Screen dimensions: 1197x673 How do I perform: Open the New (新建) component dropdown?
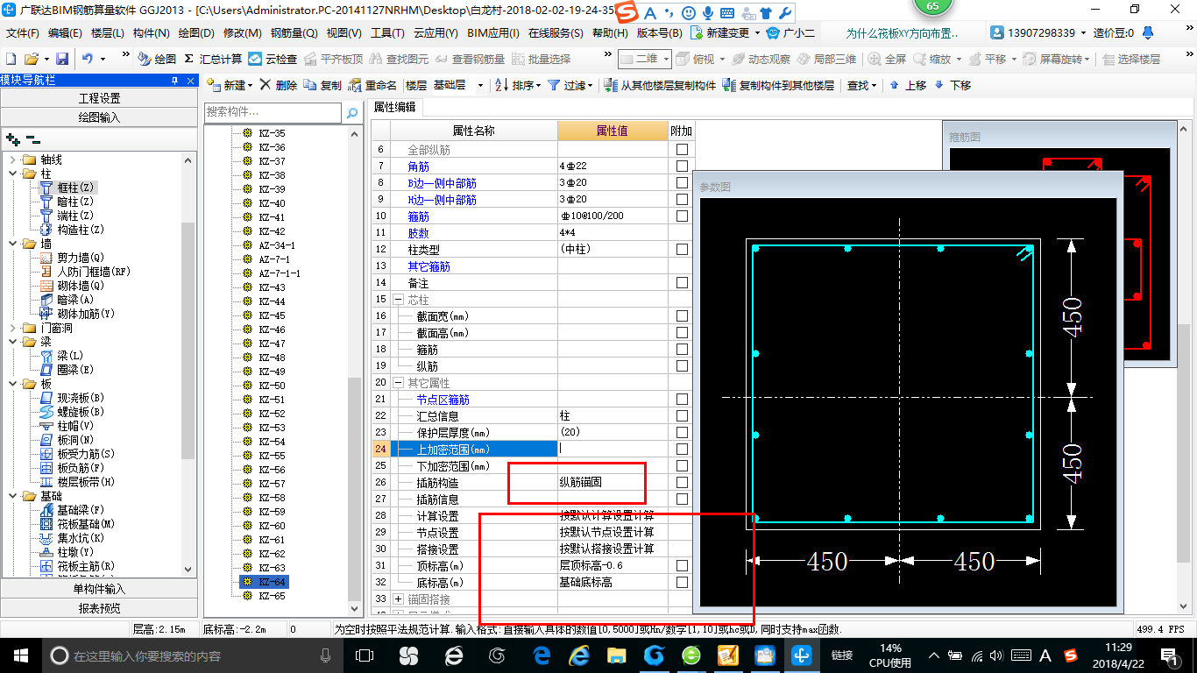coord(230,85)
